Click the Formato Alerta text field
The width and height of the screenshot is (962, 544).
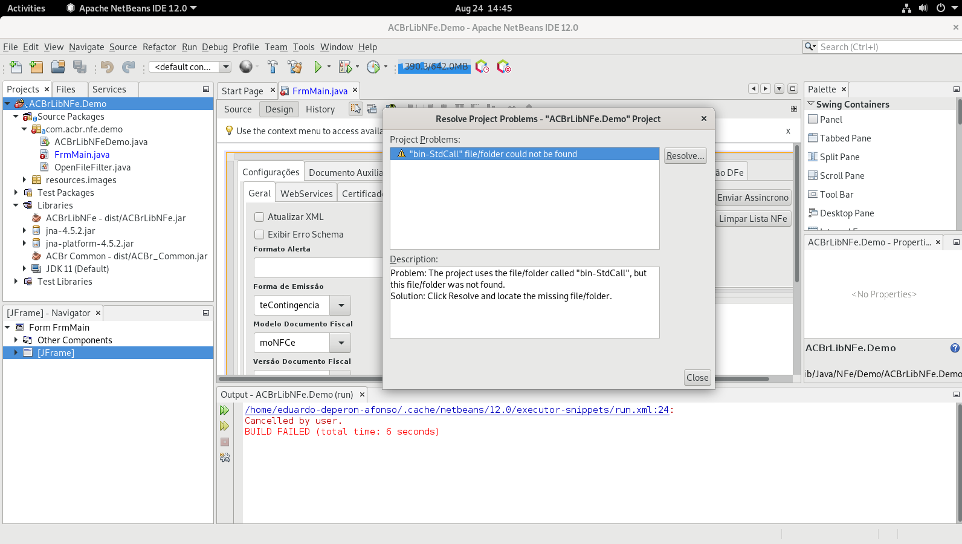click(318, 268)
